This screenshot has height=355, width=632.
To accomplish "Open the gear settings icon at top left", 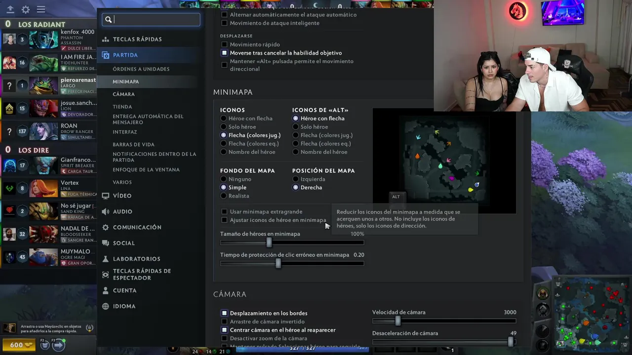I will pos(26,9).
